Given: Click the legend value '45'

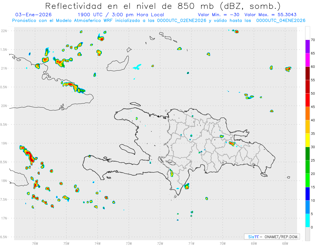Looking at the screenshot, I should tap(313, 107).
